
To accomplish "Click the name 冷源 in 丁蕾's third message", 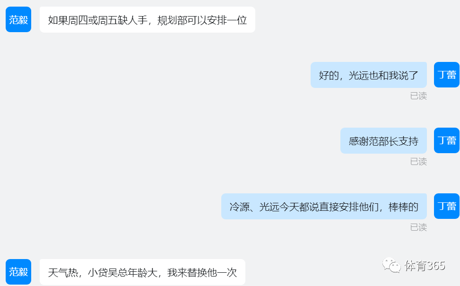I will click(x=239, y=207).
